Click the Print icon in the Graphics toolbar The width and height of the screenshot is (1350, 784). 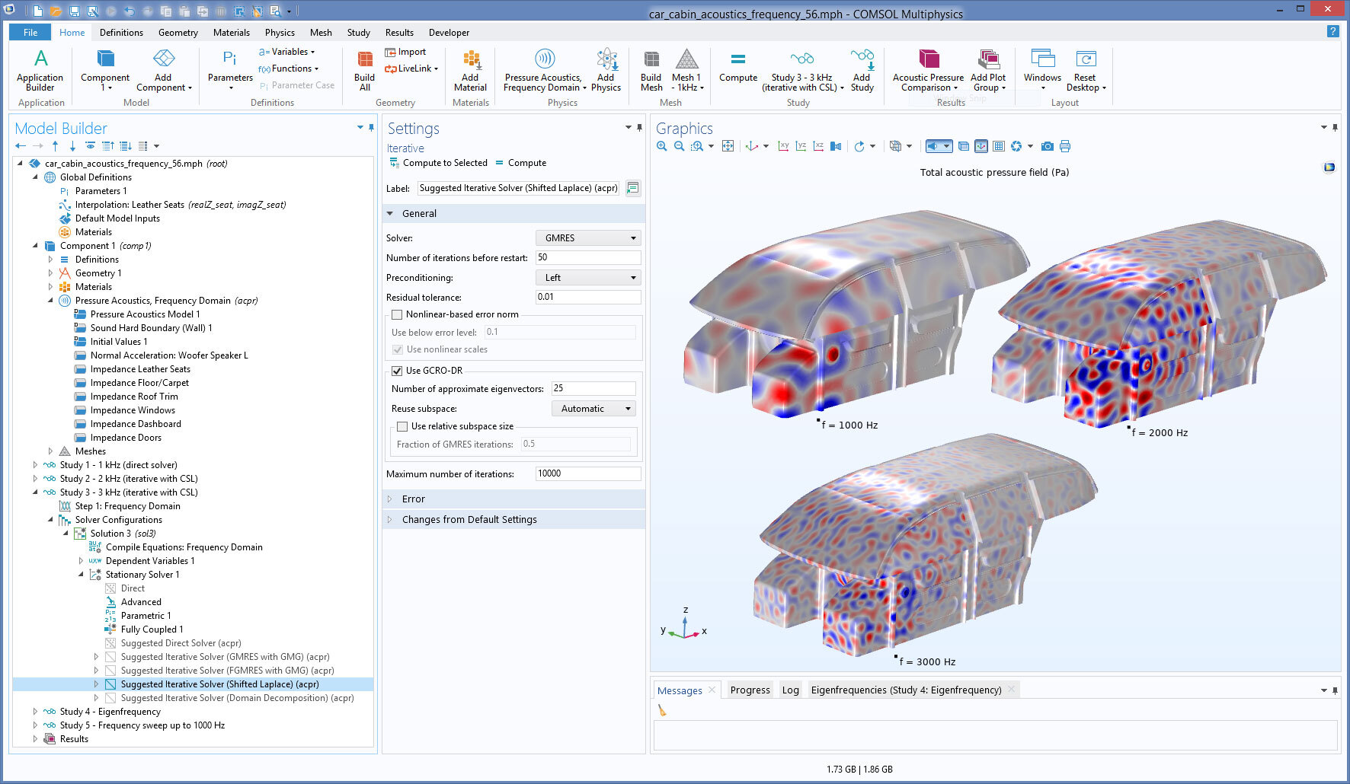coord(1065,145)
